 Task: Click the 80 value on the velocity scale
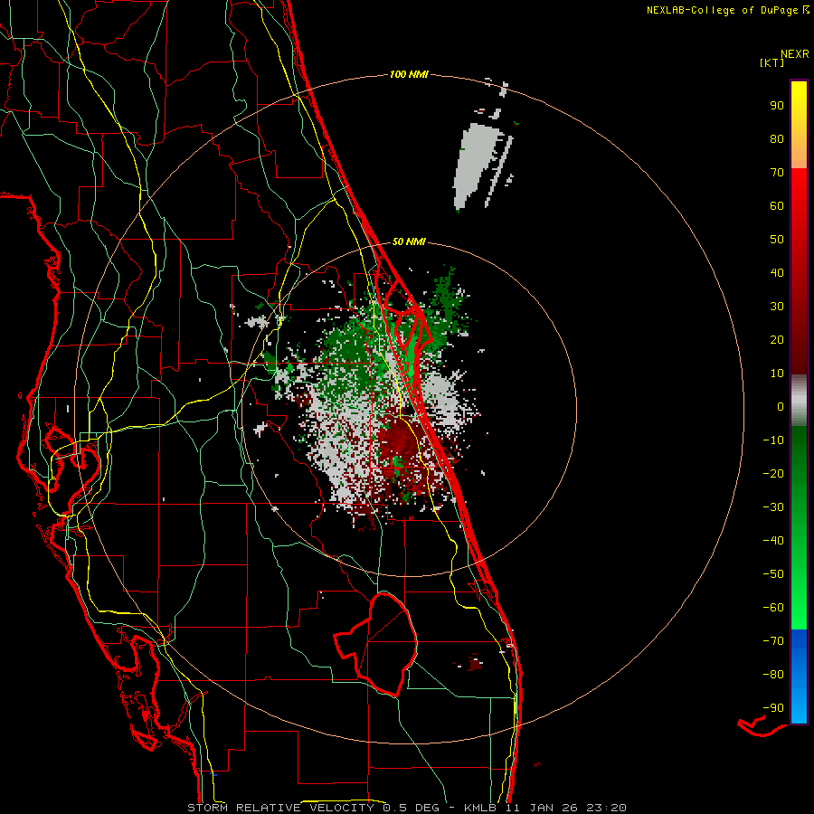point(777,139)
